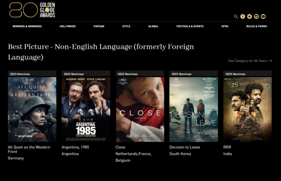Follow See Category for All Years link
This screenshot has width=281, height=181.
(250, 61)
